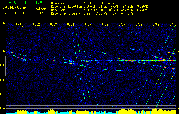Click the HROFFT title text
This screenshot has height=114, width=179.
click(18, 2)
